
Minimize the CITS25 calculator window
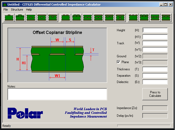[x=161, y=5]
